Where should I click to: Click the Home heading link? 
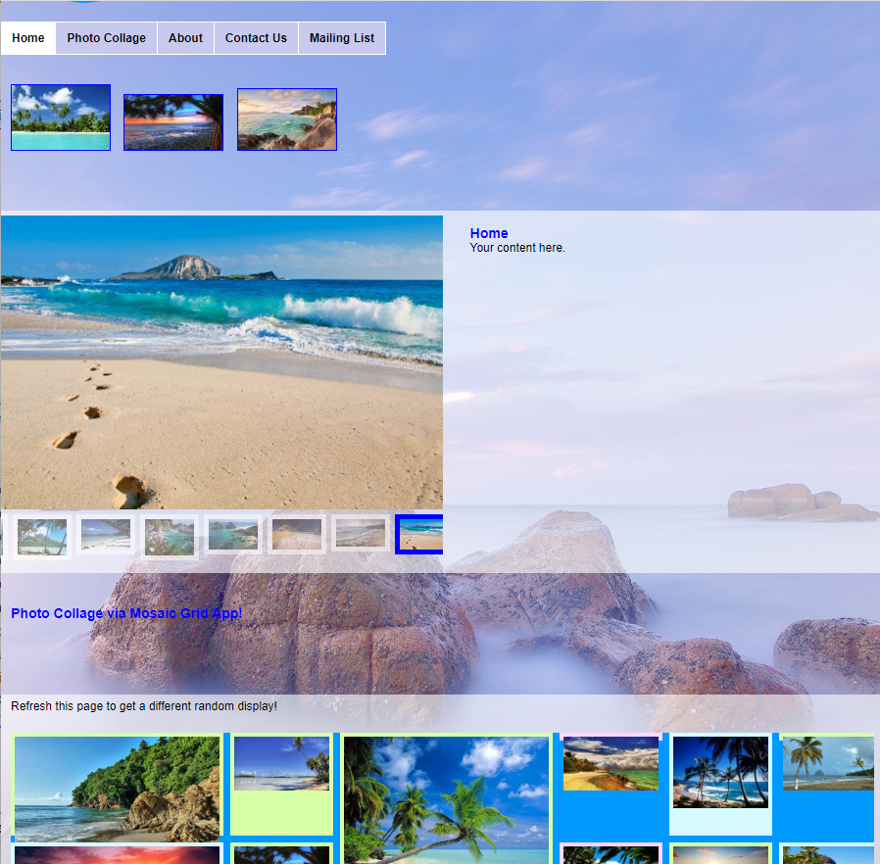point(489,233)
